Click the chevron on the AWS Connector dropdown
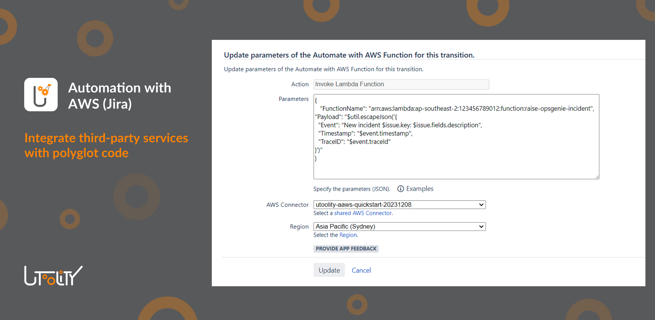This screenshot has height=320, width=655. click(481, 204)
